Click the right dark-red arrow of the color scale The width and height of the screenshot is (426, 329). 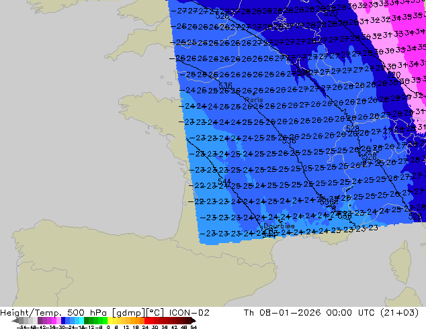tap(194, 321)
